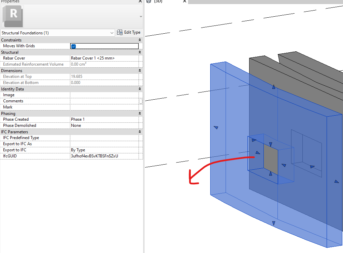The width and height of the screenshot is (343, 253).
Task: Open the Structural Foundations type selector dropdown
Action: click(x=113, y=33)
